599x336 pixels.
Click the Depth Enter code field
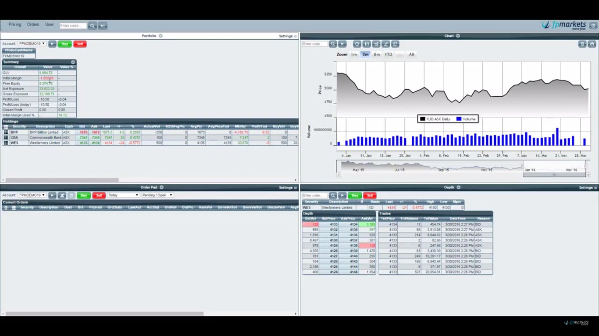(315, 196)
